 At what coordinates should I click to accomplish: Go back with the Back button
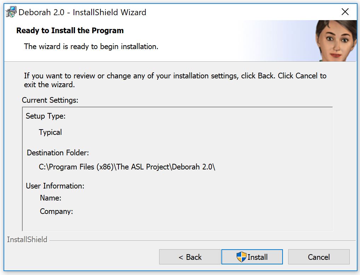(x=190, y=257)
